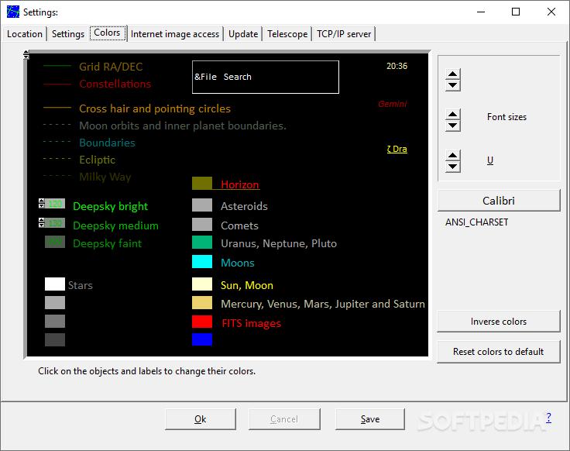This screenshot has width=570, height=451.
Task: Click Inverse colors button
Action: pyautogui.click(x=499, y=322)
